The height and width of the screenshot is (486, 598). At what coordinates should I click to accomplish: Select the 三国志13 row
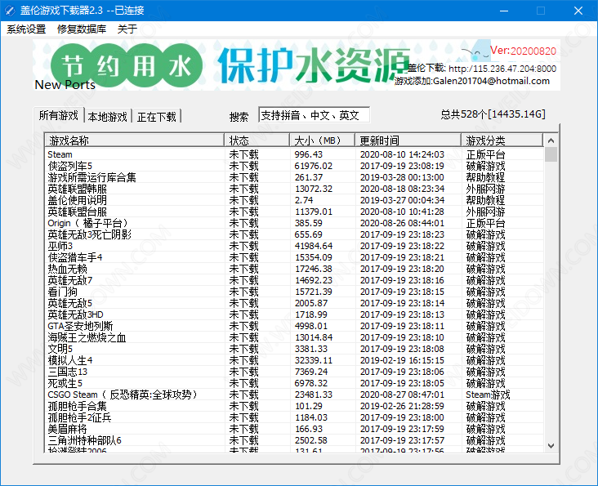tap(293, 372)
